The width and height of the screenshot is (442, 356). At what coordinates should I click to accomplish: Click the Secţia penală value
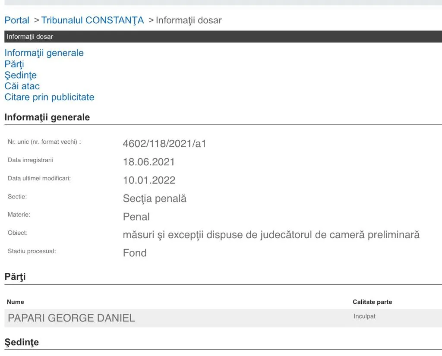pyautogui.click(x=155, y=198)
